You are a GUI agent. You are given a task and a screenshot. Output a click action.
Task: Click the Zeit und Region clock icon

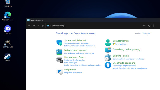(x=108, y=58)
